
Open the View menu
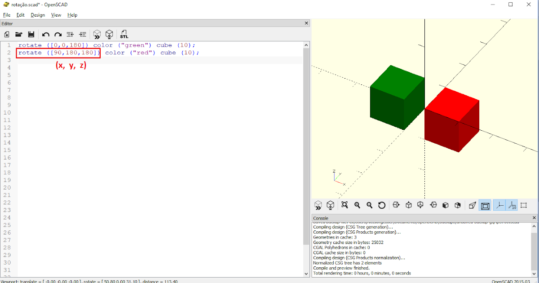click(56, 15)
